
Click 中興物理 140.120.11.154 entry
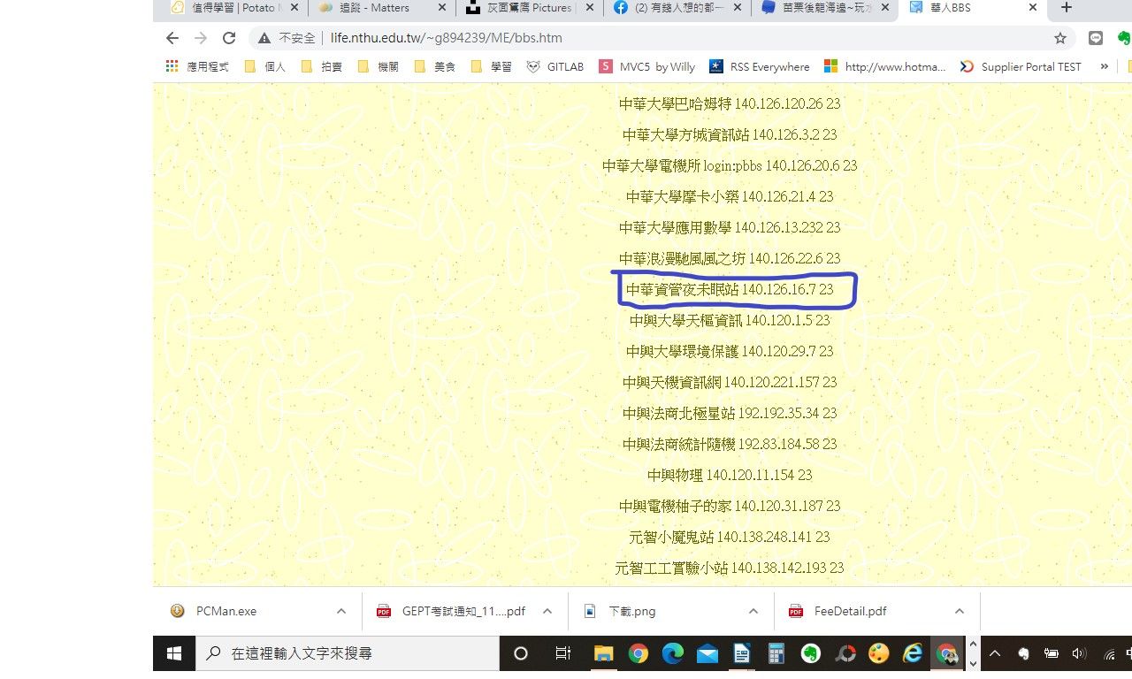[730, 475]
